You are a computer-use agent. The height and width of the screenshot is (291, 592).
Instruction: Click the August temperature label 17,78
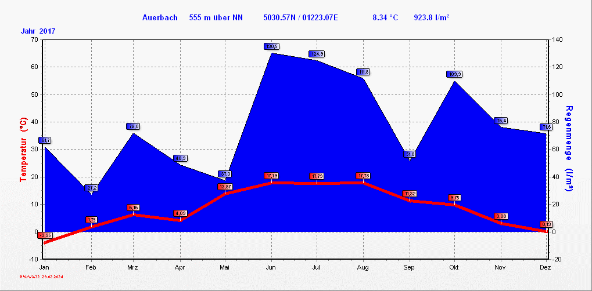(364, 176)
